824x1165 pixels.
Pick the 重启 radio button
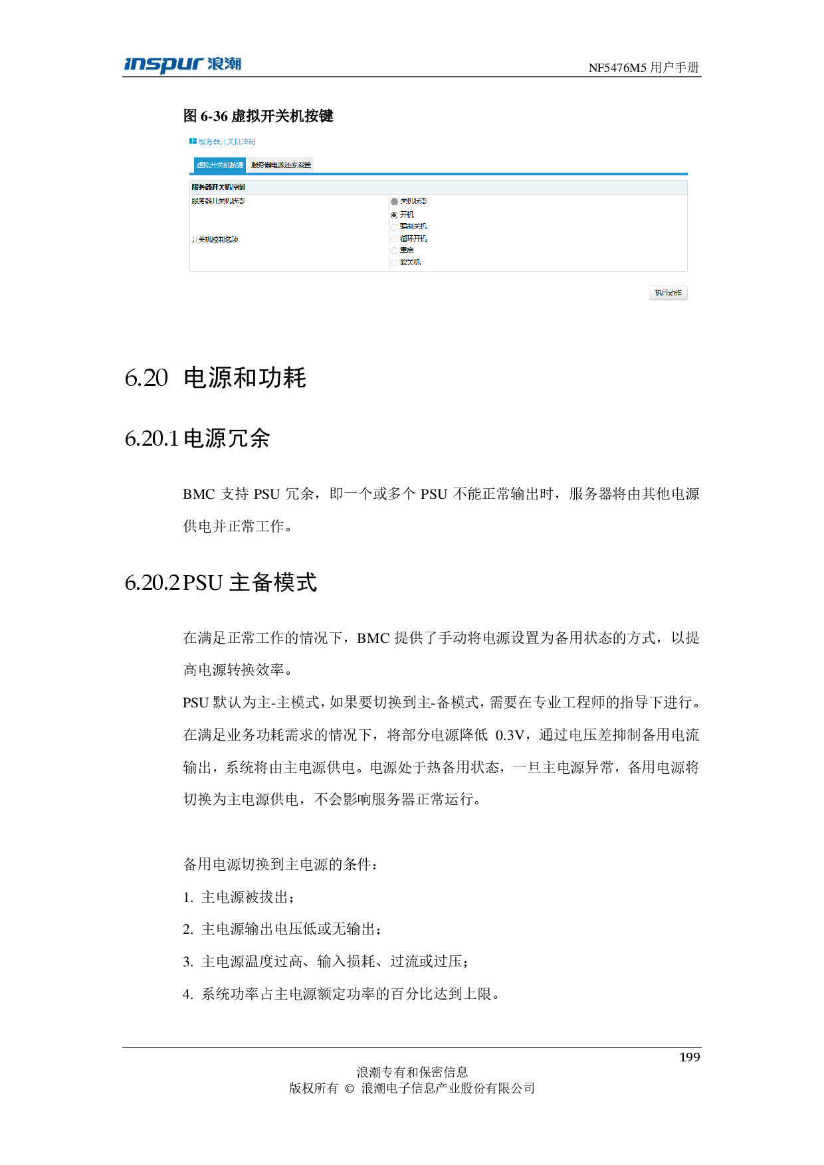coord(394,251)
